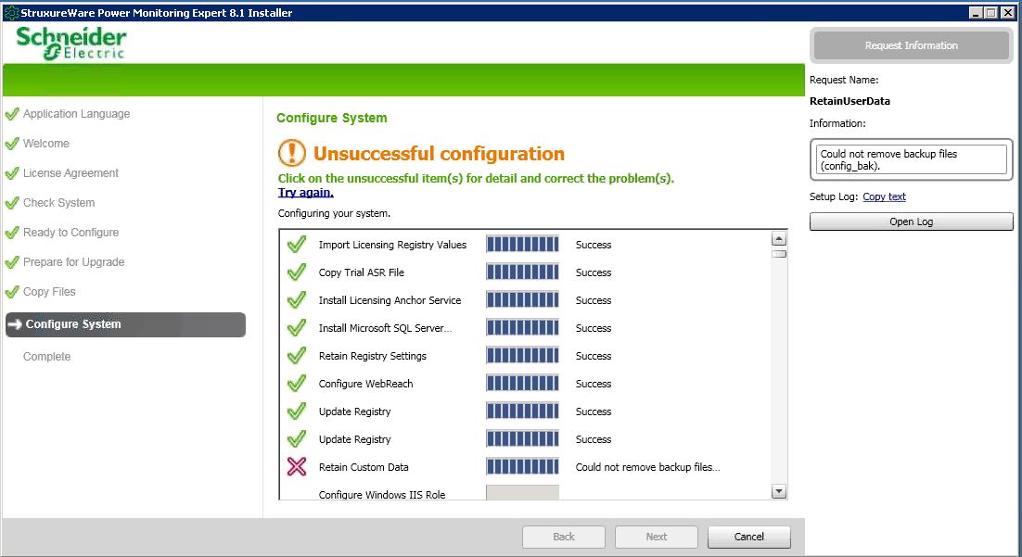Cancel the installation
1022x557 pixels.
(749, 537)
